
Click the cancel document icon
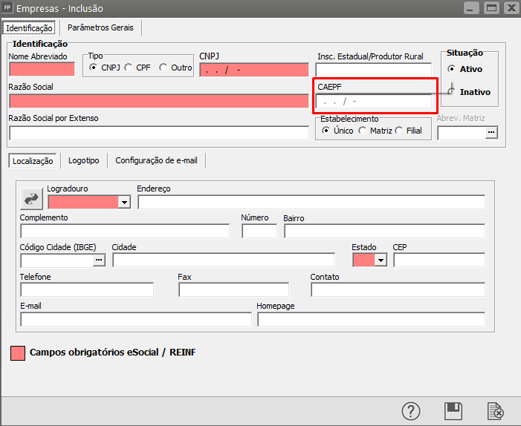[495, 410]
